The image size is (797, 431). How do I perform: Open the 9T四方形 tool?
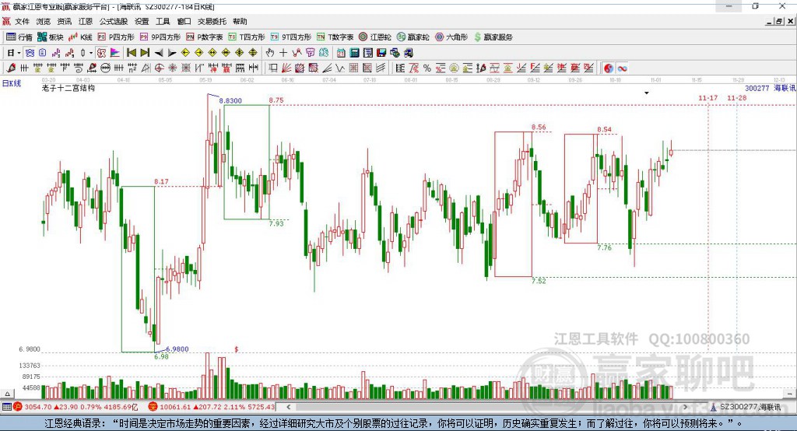click(x=291, y=37)
